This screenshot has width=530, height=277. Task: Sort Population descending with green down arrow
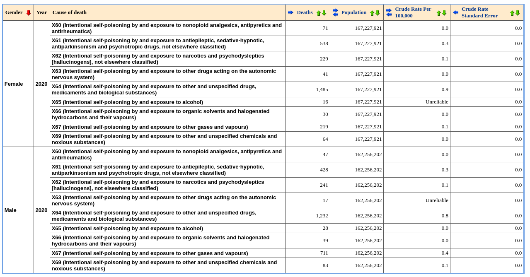coord(378,13)
